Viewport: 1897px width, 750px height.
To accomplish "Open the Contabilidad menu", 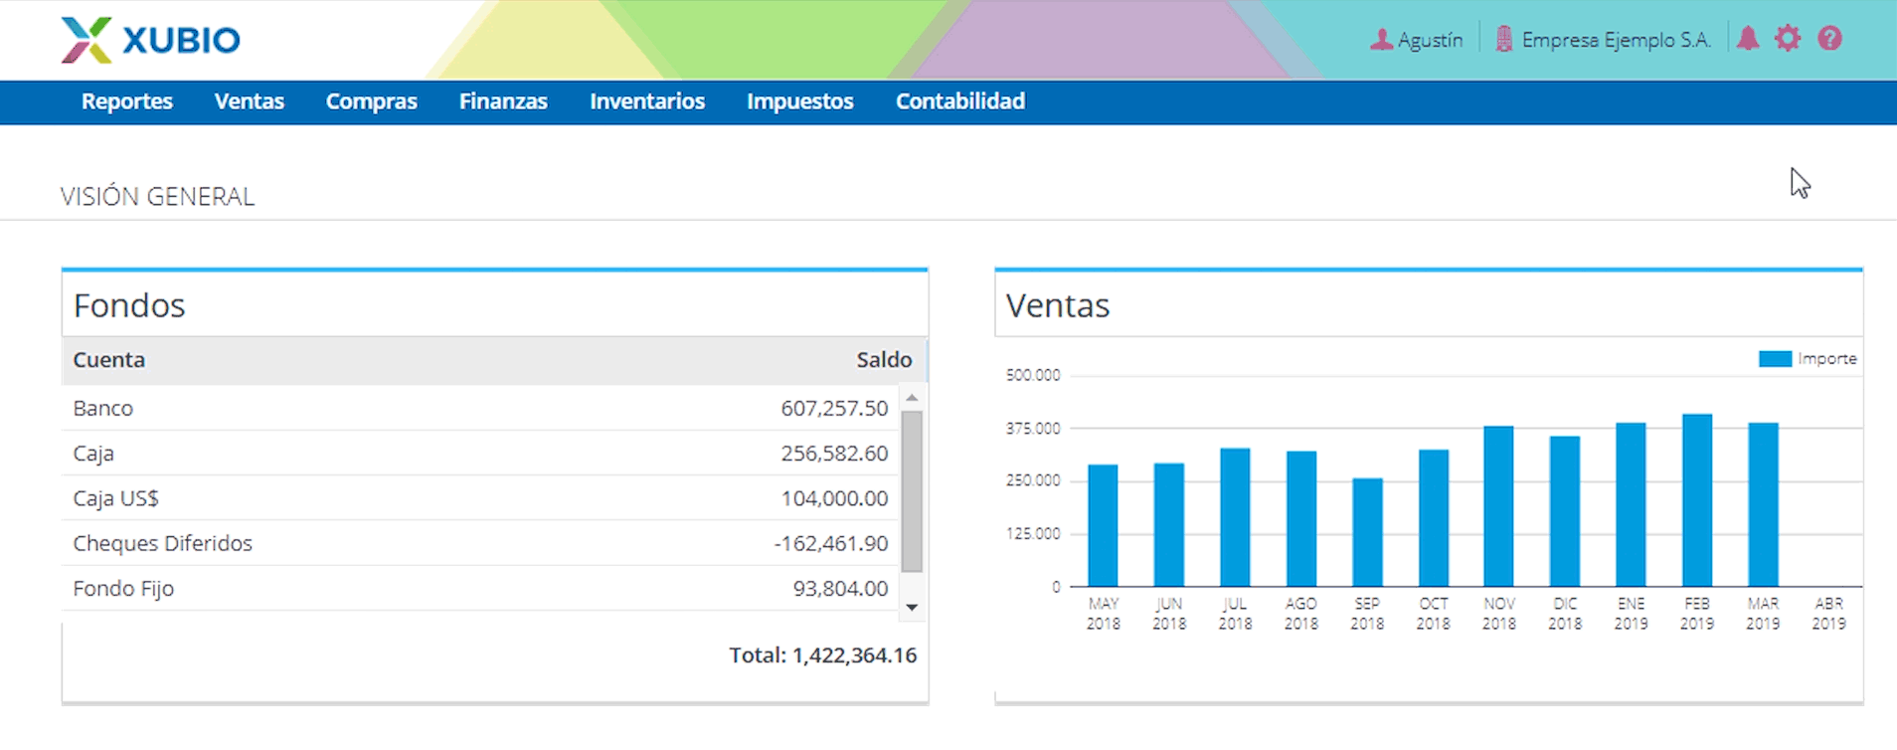I will coord(960,101).
